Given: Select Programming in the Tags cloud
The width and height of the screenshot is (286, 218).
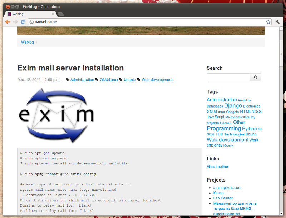Looking at the screenshot, I should 224,128.
